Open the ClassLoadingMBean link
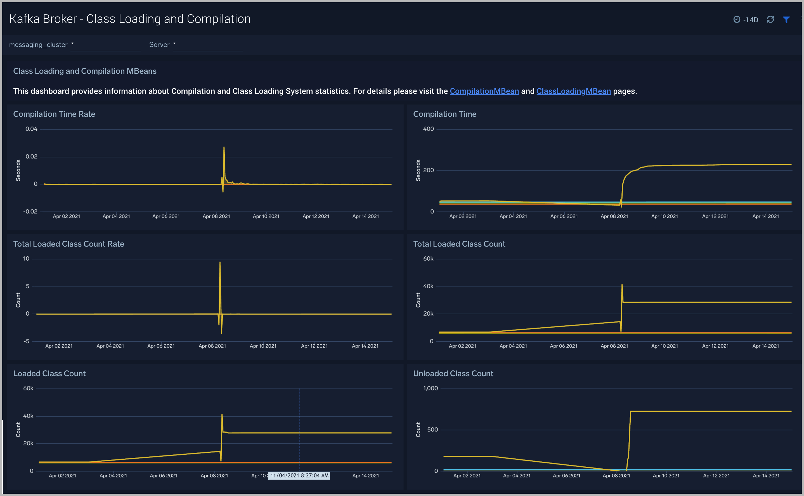 pyautogui.click(x=574, y=91)
